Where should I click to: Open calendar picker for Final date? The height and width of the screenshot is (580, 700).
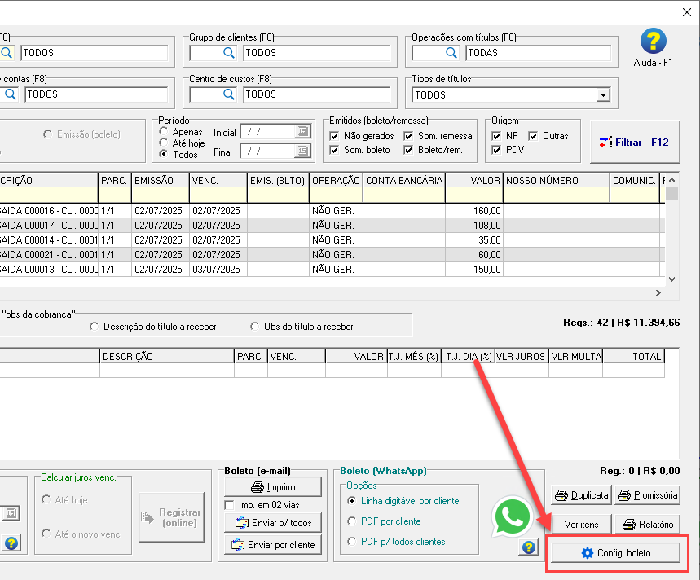coord(302,151)
